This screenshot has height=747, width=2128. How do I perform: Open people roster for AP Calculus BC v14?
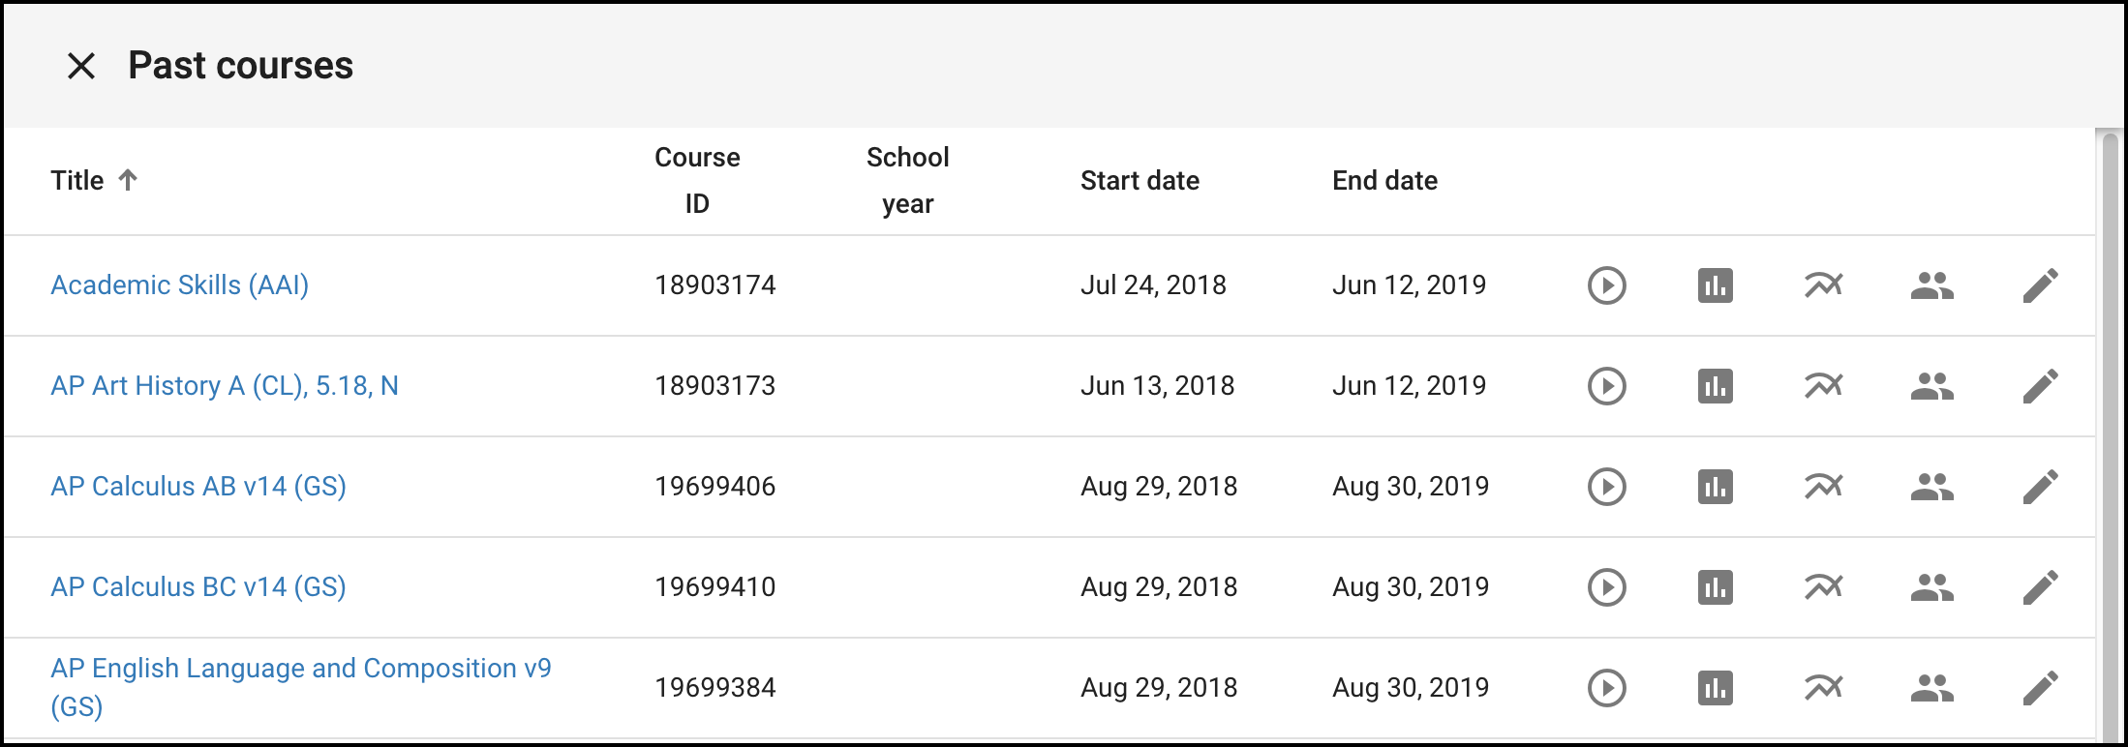click(1931, 587)
